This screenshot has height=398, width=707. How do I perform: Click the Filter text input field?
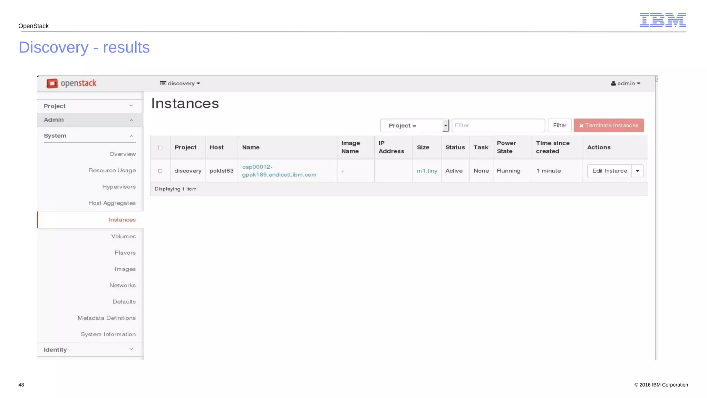click(498, 125)
